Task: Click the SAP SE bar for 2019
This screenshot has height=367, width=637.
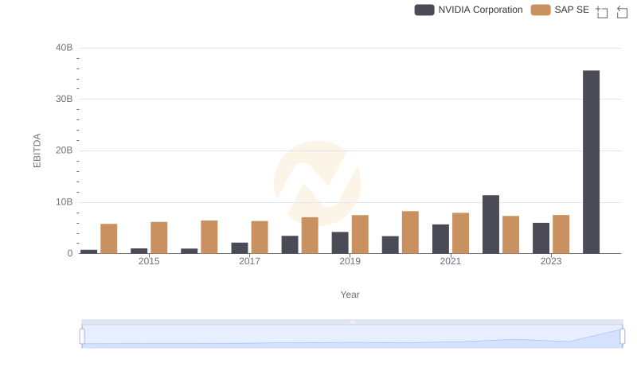Action: tap(360, 234)
